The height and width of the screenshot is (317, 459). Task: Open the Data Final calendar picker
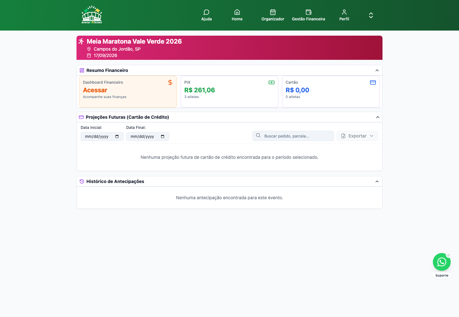coord(163,137)
